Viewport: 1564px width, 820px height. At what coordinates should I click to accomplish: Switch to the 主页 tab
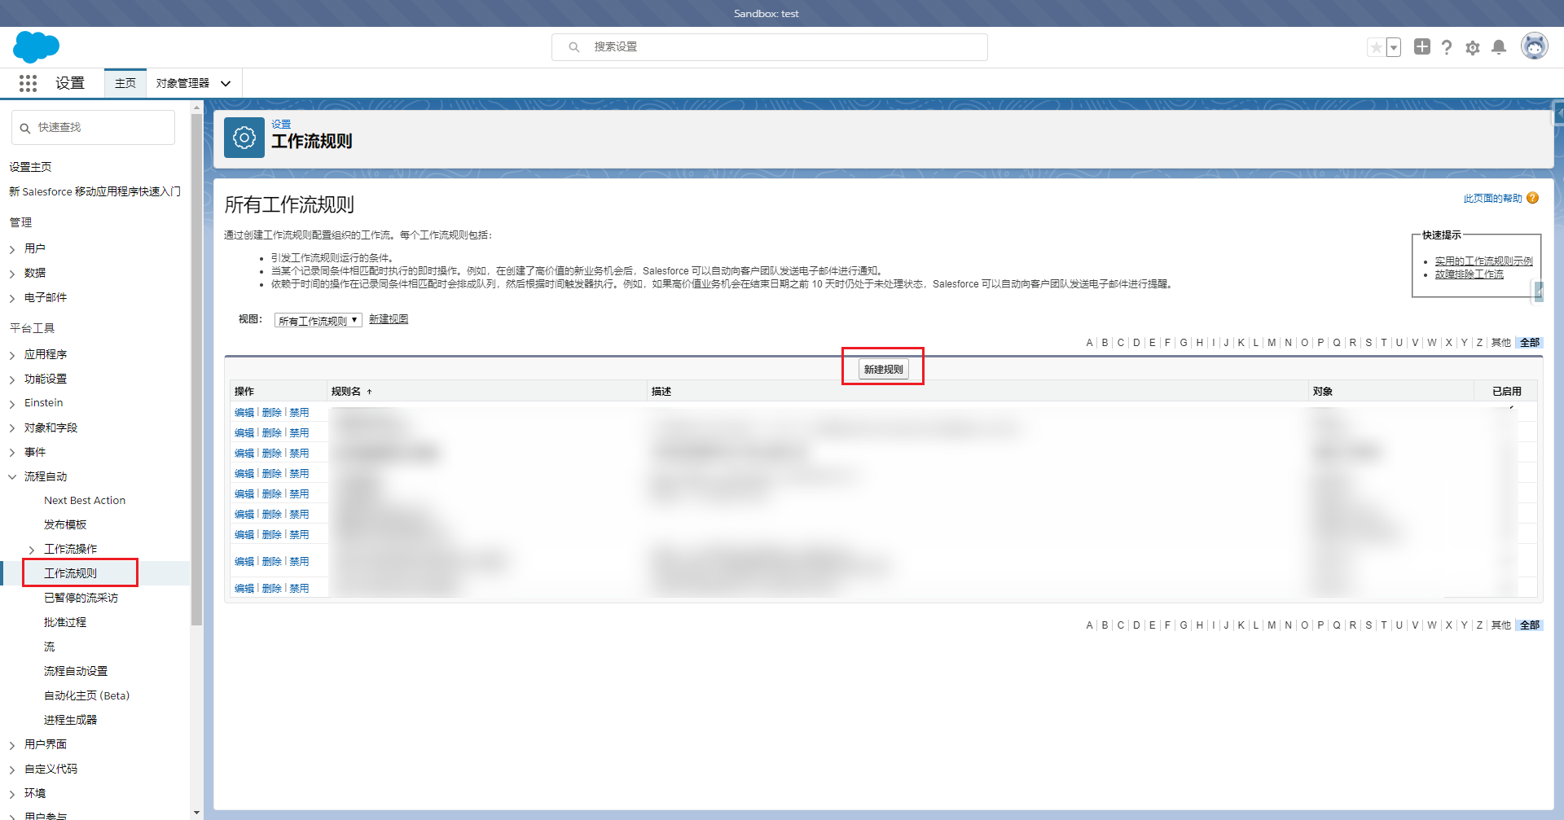click(x=125, y=83)
